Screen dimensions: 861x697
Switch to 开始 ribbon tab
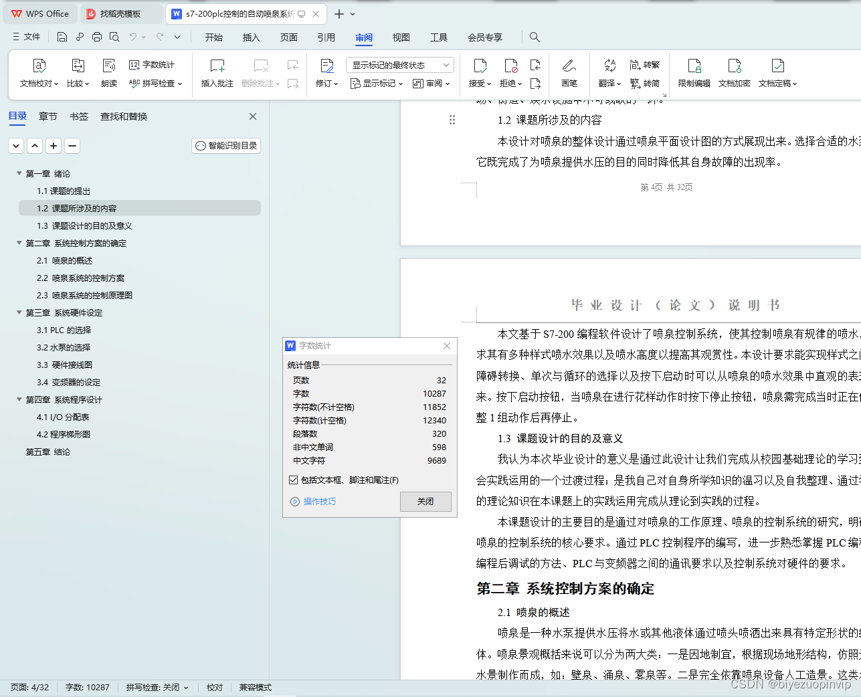pyautogui.click(x=214, y=37)
